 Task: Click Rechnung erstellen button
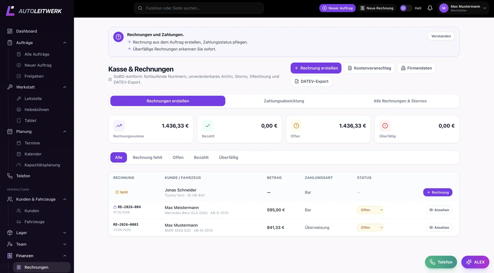coord(316,68)
